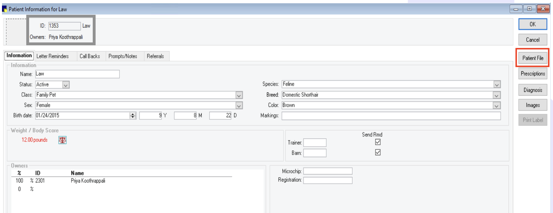Switch to the Letter Reminders tab
The height and width of the screenshot is (213, 553).
click(x=53, y=56)
